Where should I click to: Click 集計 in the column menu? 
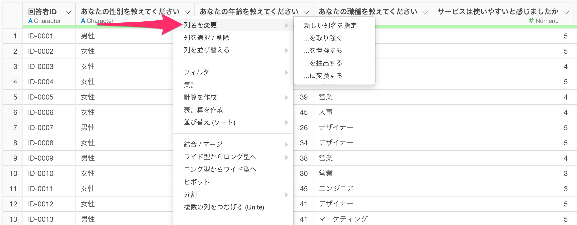(190, 85)
